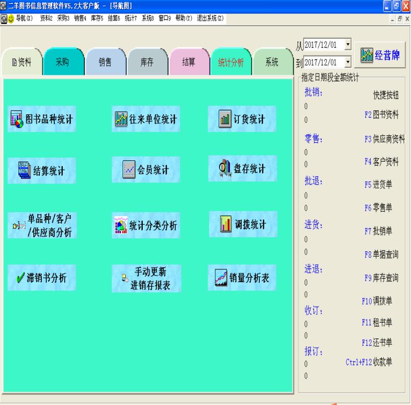Screen dimensions: 411x405
Task: Open the 采购3 menu
Action: (x=63, y=18)
